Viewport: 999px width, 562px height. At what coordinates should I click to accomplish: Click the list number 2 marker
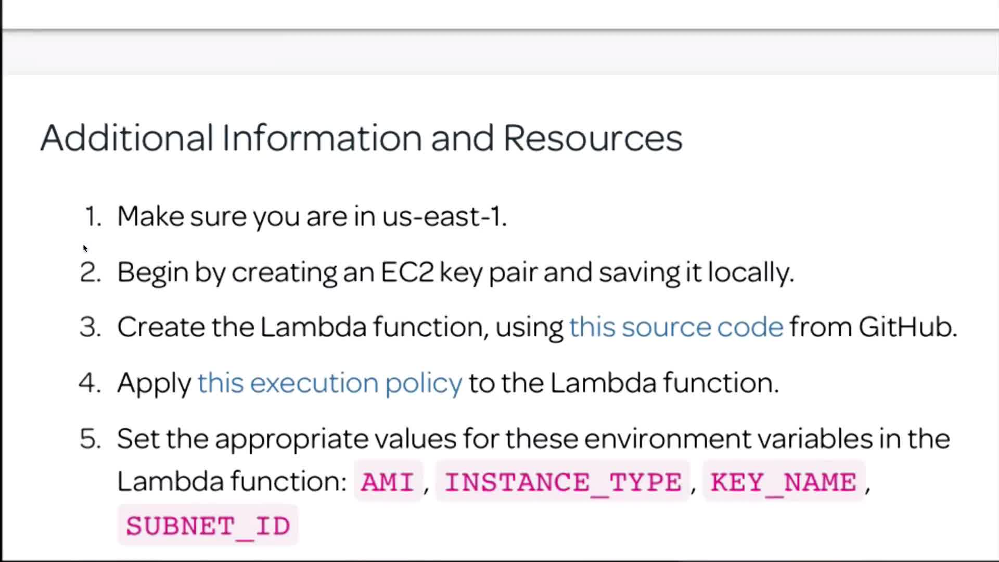tap(91, 272)
